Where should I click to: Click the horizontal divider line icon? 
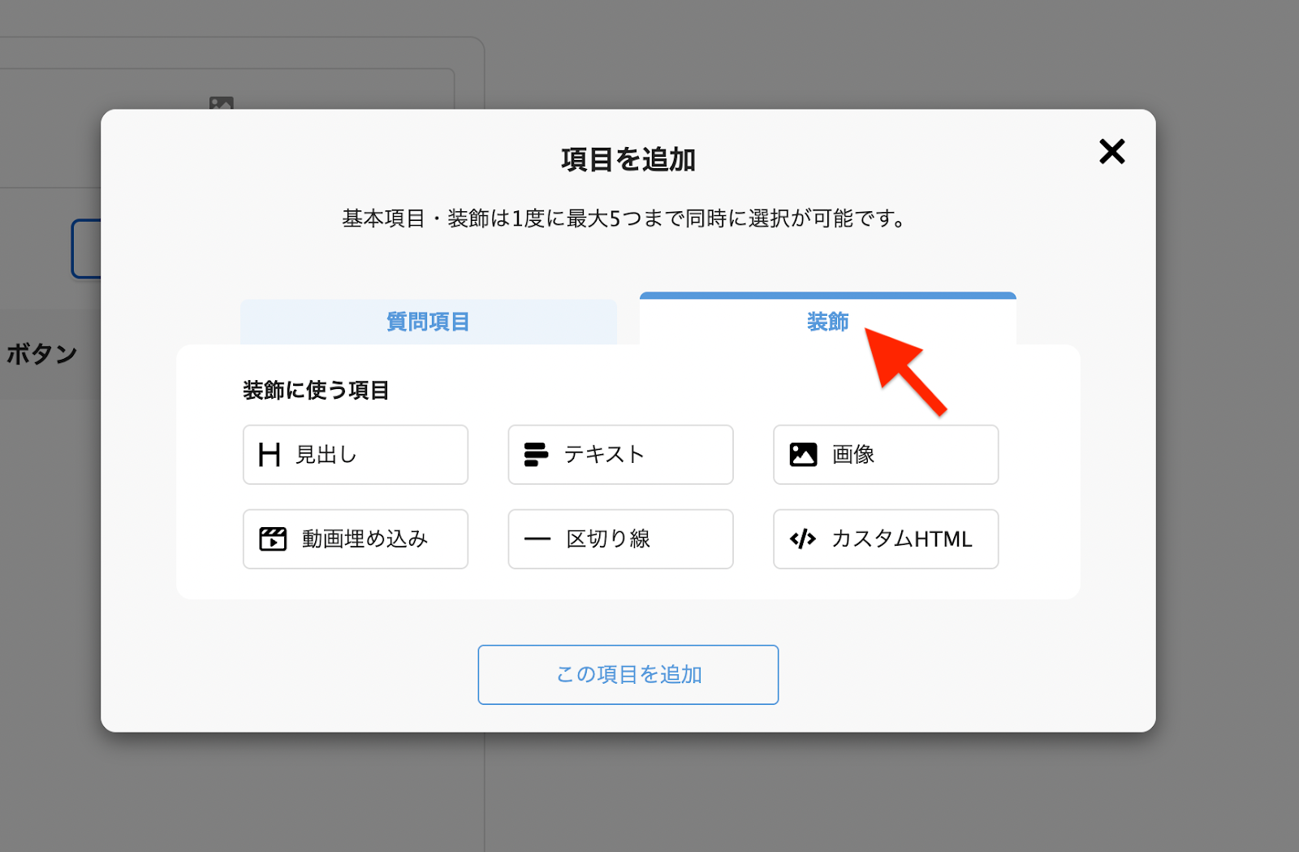click(537, 539)
